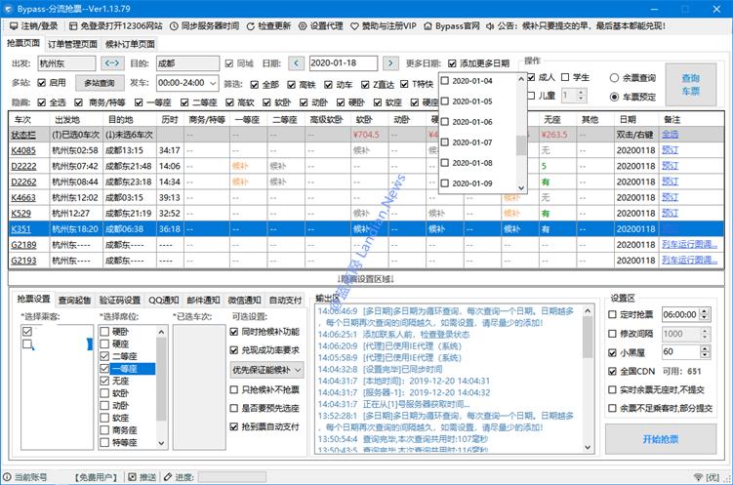The width and height of the screenshot is (733, 485).
Task: Click the 赞助与注册VIP heart icon
Action: tap(355, 25)
